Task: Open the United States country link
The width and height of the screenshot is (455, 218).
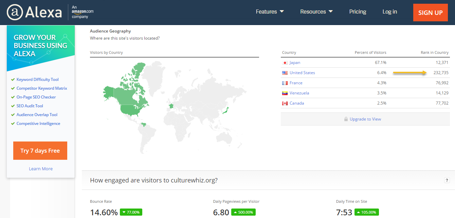Action: point(302,73)
